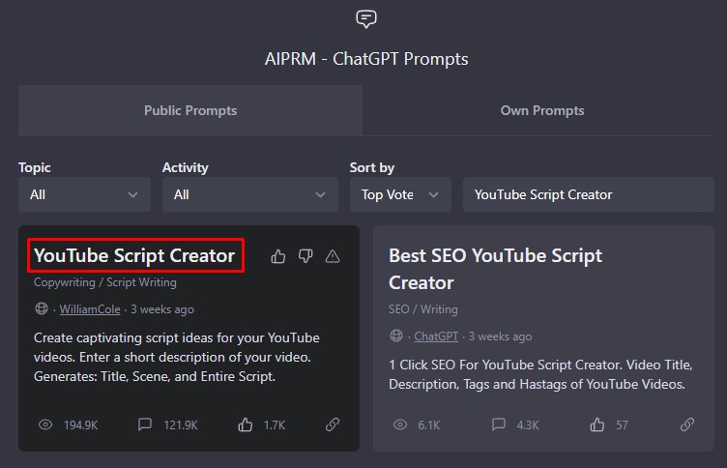
Task: Switch to the Own Prompts tab
Action: click(542, 110)
